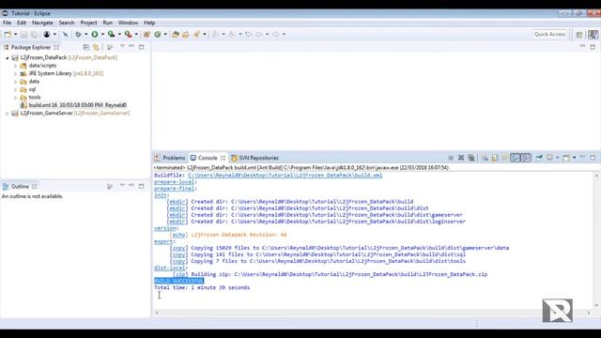Image resolution: width=601 pixels, height=338 pixels.
Task: Switch to the SVN Repositories tab
Action: click(x=254, y=158)
